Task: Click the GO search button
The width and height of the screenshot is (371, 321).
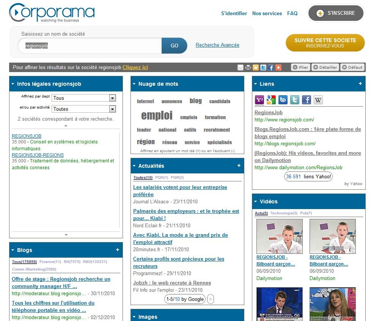Action: (174, 46)
